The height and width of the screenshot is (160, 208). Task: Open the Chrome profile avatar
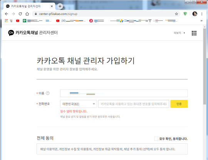point(195,13)
